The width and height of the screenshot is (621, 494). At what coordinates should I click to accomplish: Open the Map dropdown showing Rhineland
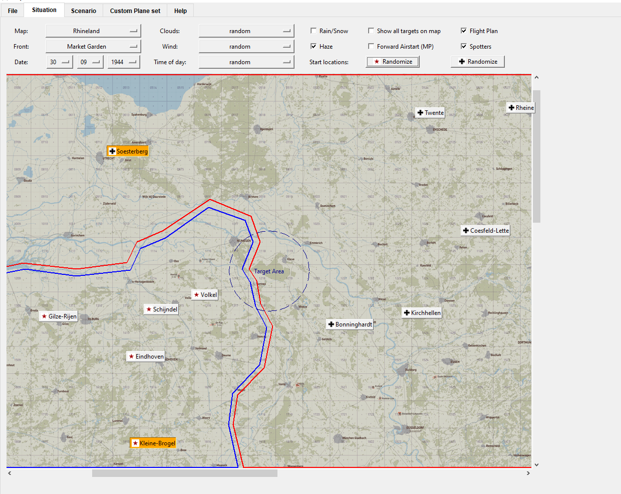click(x=93, y=31)
